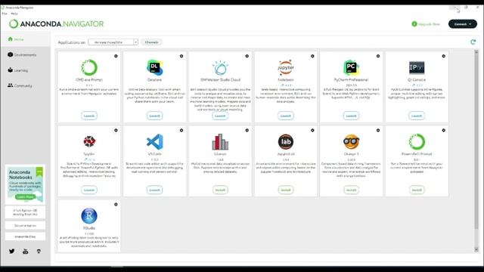Launch Qt Console
Viewport: 484px width, 272px height.
point(417,116)
